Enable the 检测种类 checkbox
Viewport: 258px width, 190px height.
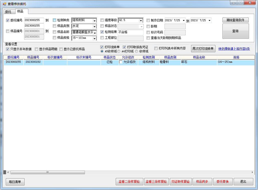55,20
